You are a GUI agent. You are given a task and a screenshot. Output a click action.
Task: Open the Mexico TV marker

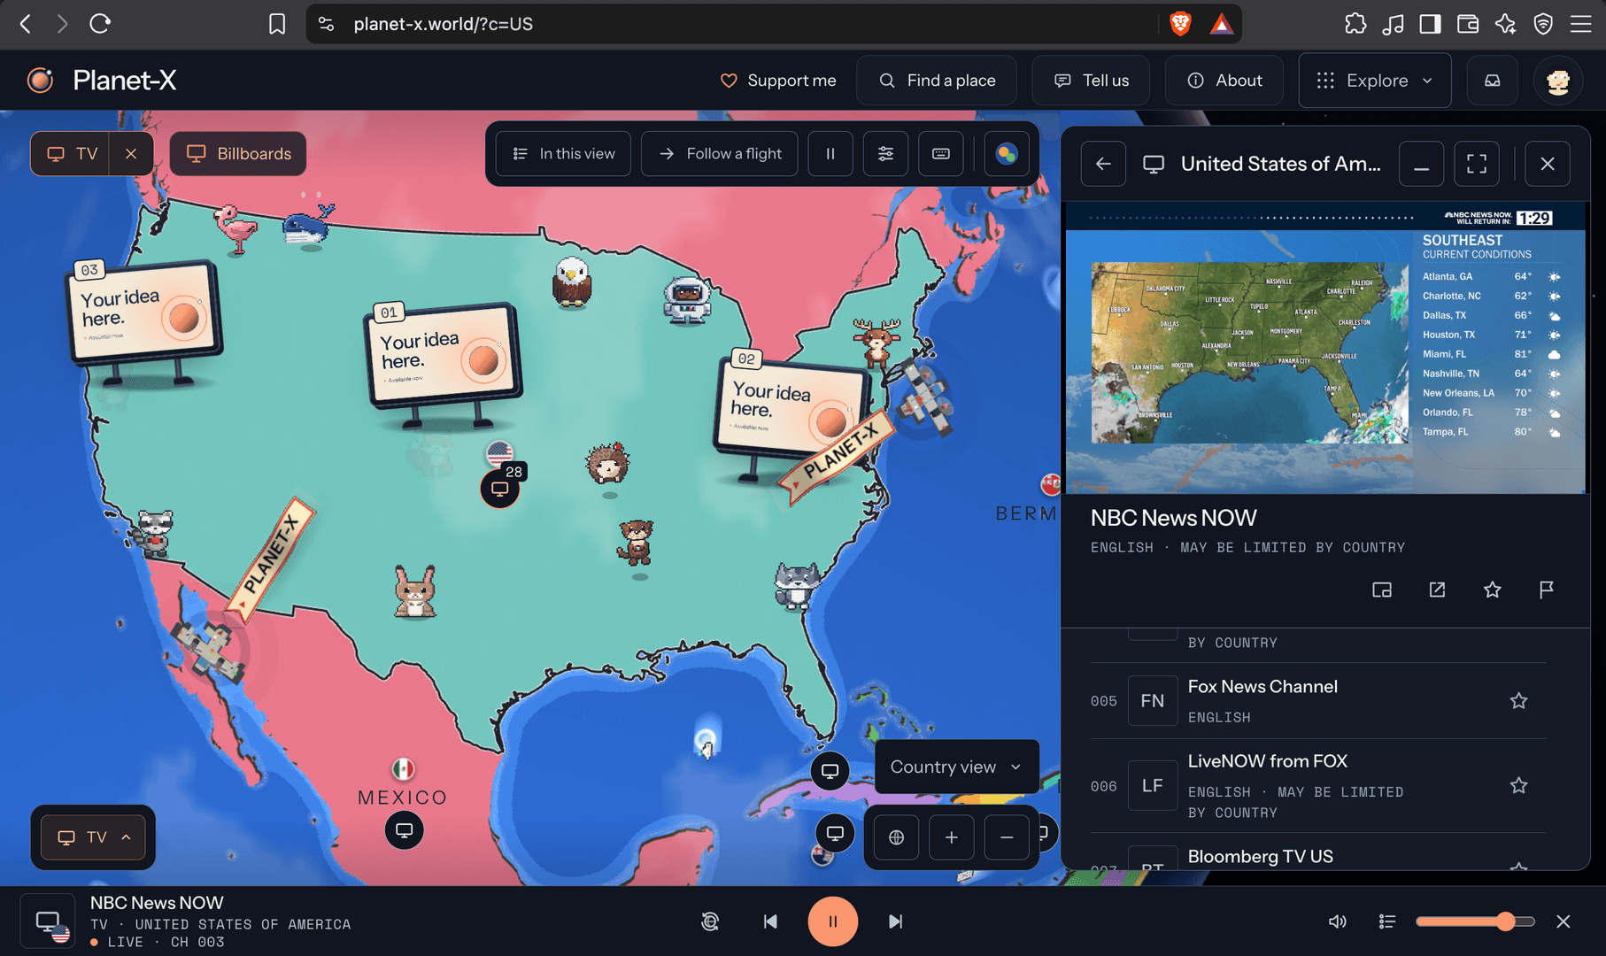click(404, 830)
